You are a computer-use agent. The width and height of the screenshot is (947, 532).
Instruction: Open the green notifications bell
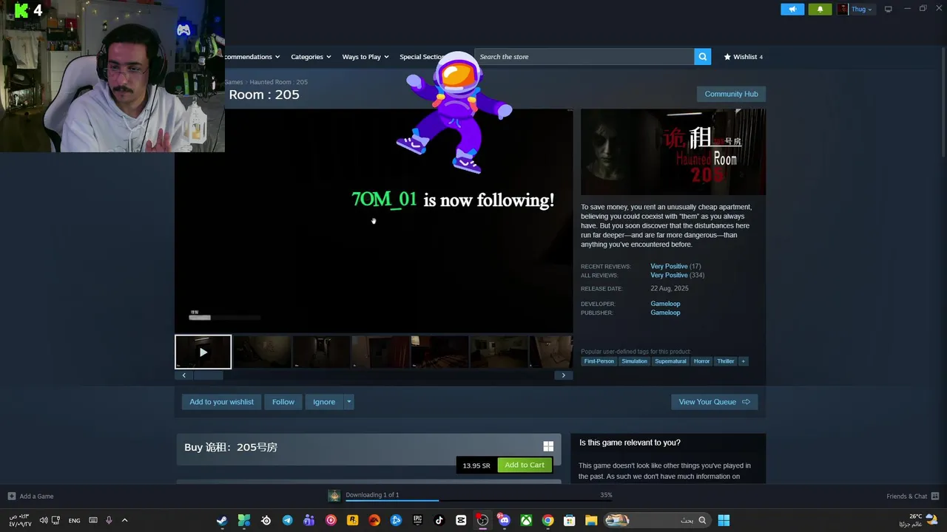tap(820, 9)
